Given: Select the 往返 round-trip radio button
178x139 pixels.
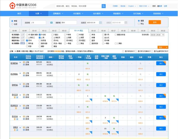Looking at the screenshot, I should 12,24.
